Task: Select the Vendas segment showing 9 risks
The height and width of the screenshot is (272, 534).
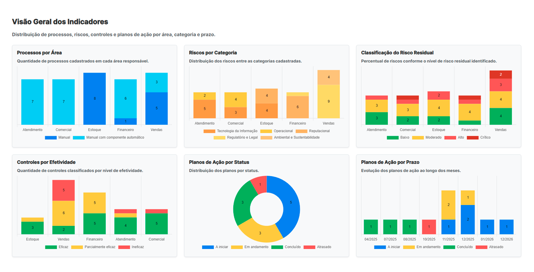Action: pos(328,101)
